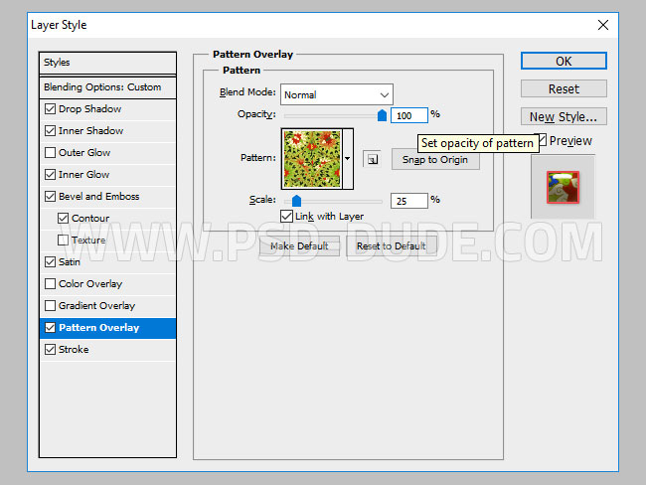
Task: Select the Color Overlay label
Action: (x=90, y=283)
